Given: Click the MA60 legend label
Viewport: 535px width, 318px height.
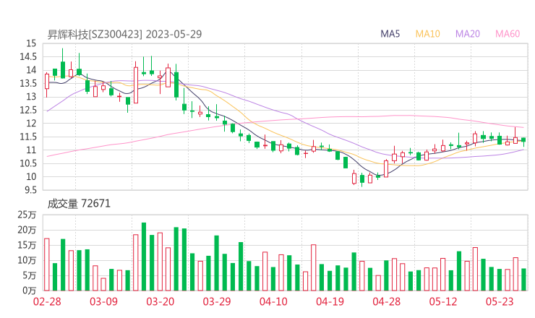Looking at the screenshot, I should coord(508,34).
